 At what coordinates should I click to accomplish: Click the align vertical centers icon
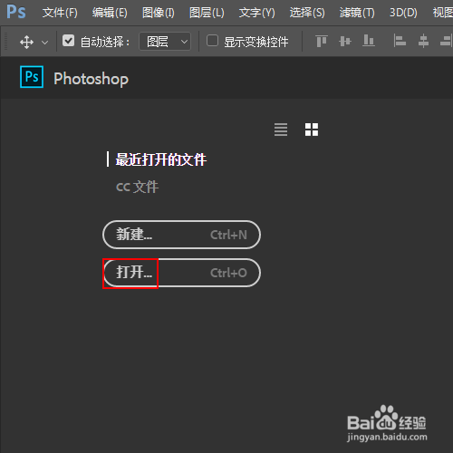click(345, 41)
